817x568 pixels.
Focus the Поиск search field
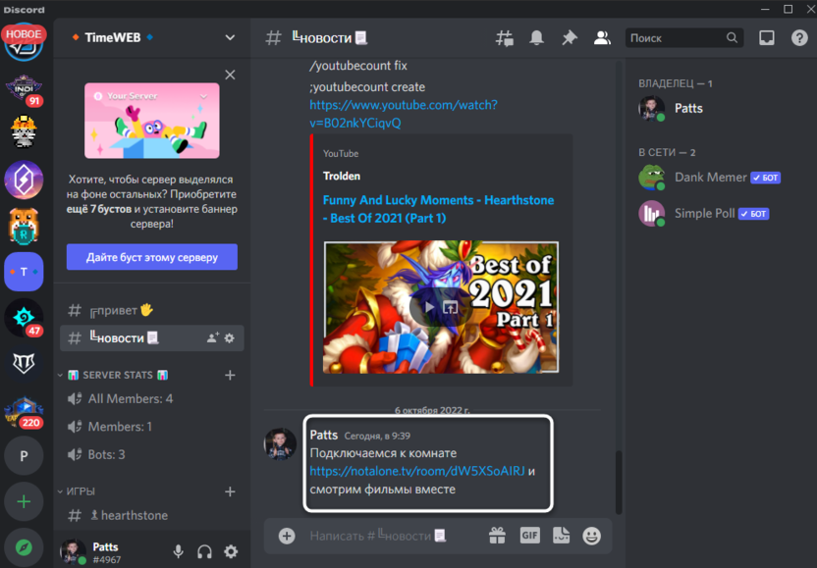pyautogui.click(x=684, y=38)
